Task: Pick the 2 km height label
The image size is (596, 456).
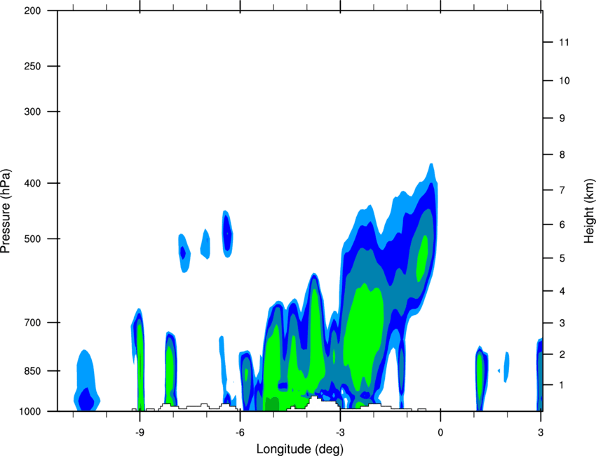Action: point(562,354)
